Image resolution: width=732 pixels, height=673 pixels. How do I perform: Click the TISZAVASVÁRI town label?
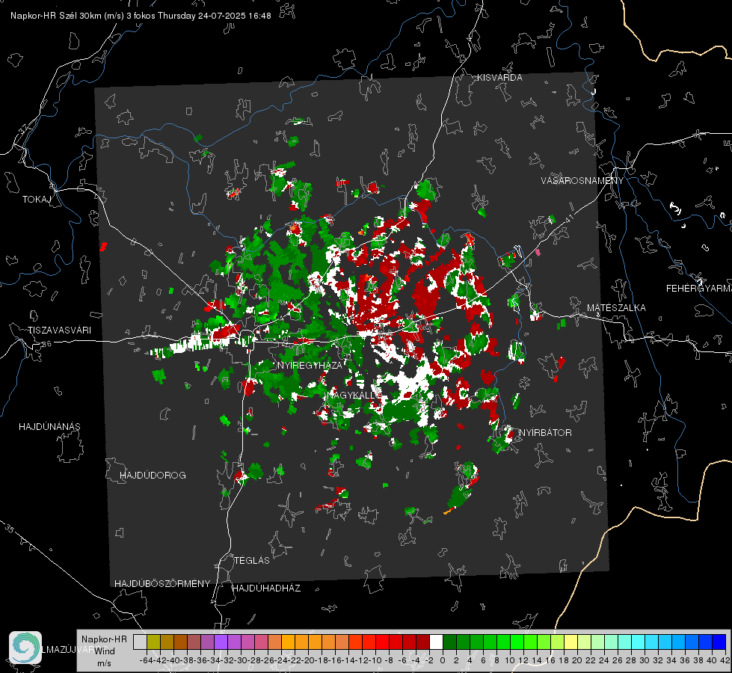pyautogui.click(x=60, y=331)
